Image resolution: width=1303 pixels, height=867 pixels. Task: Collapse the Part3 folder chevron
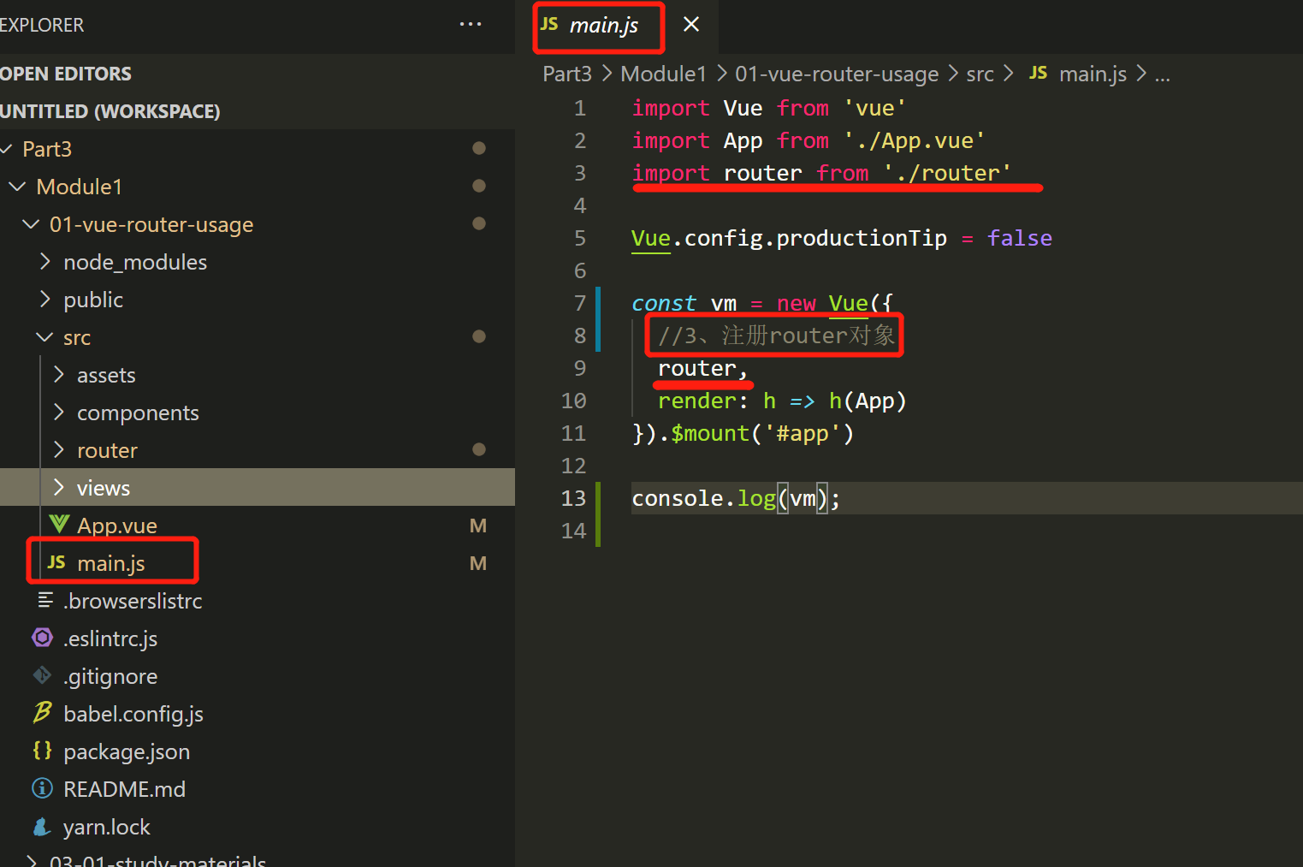[7, 149]
